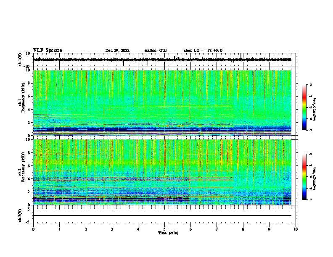Click the time axis tick label '10'
The image size is (333, 257).
click(296, 229)
